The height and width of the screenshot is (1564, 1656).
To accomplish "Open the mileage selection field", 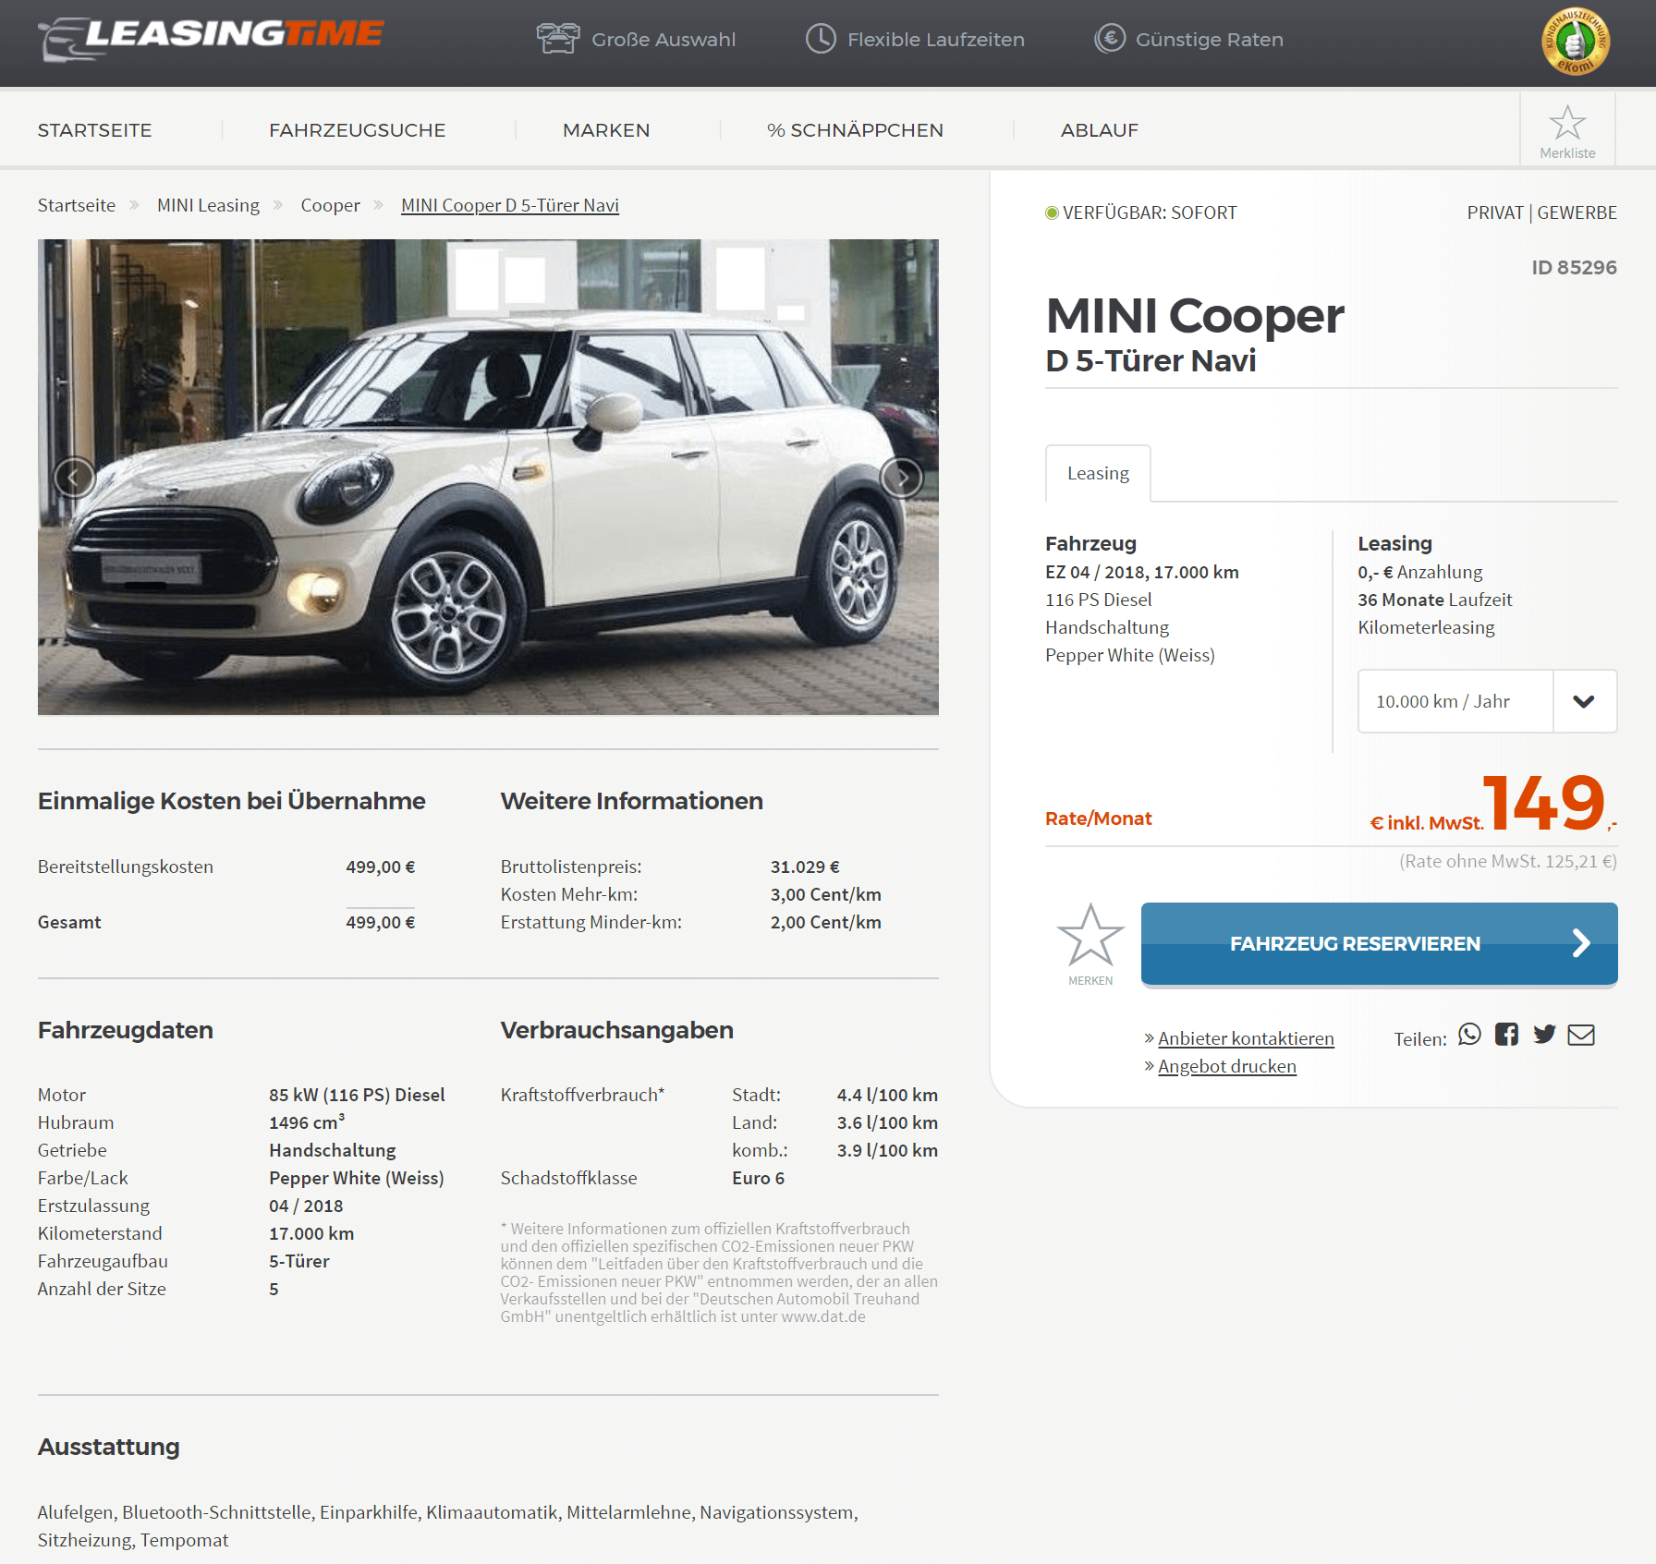I will click(1487, 701).
